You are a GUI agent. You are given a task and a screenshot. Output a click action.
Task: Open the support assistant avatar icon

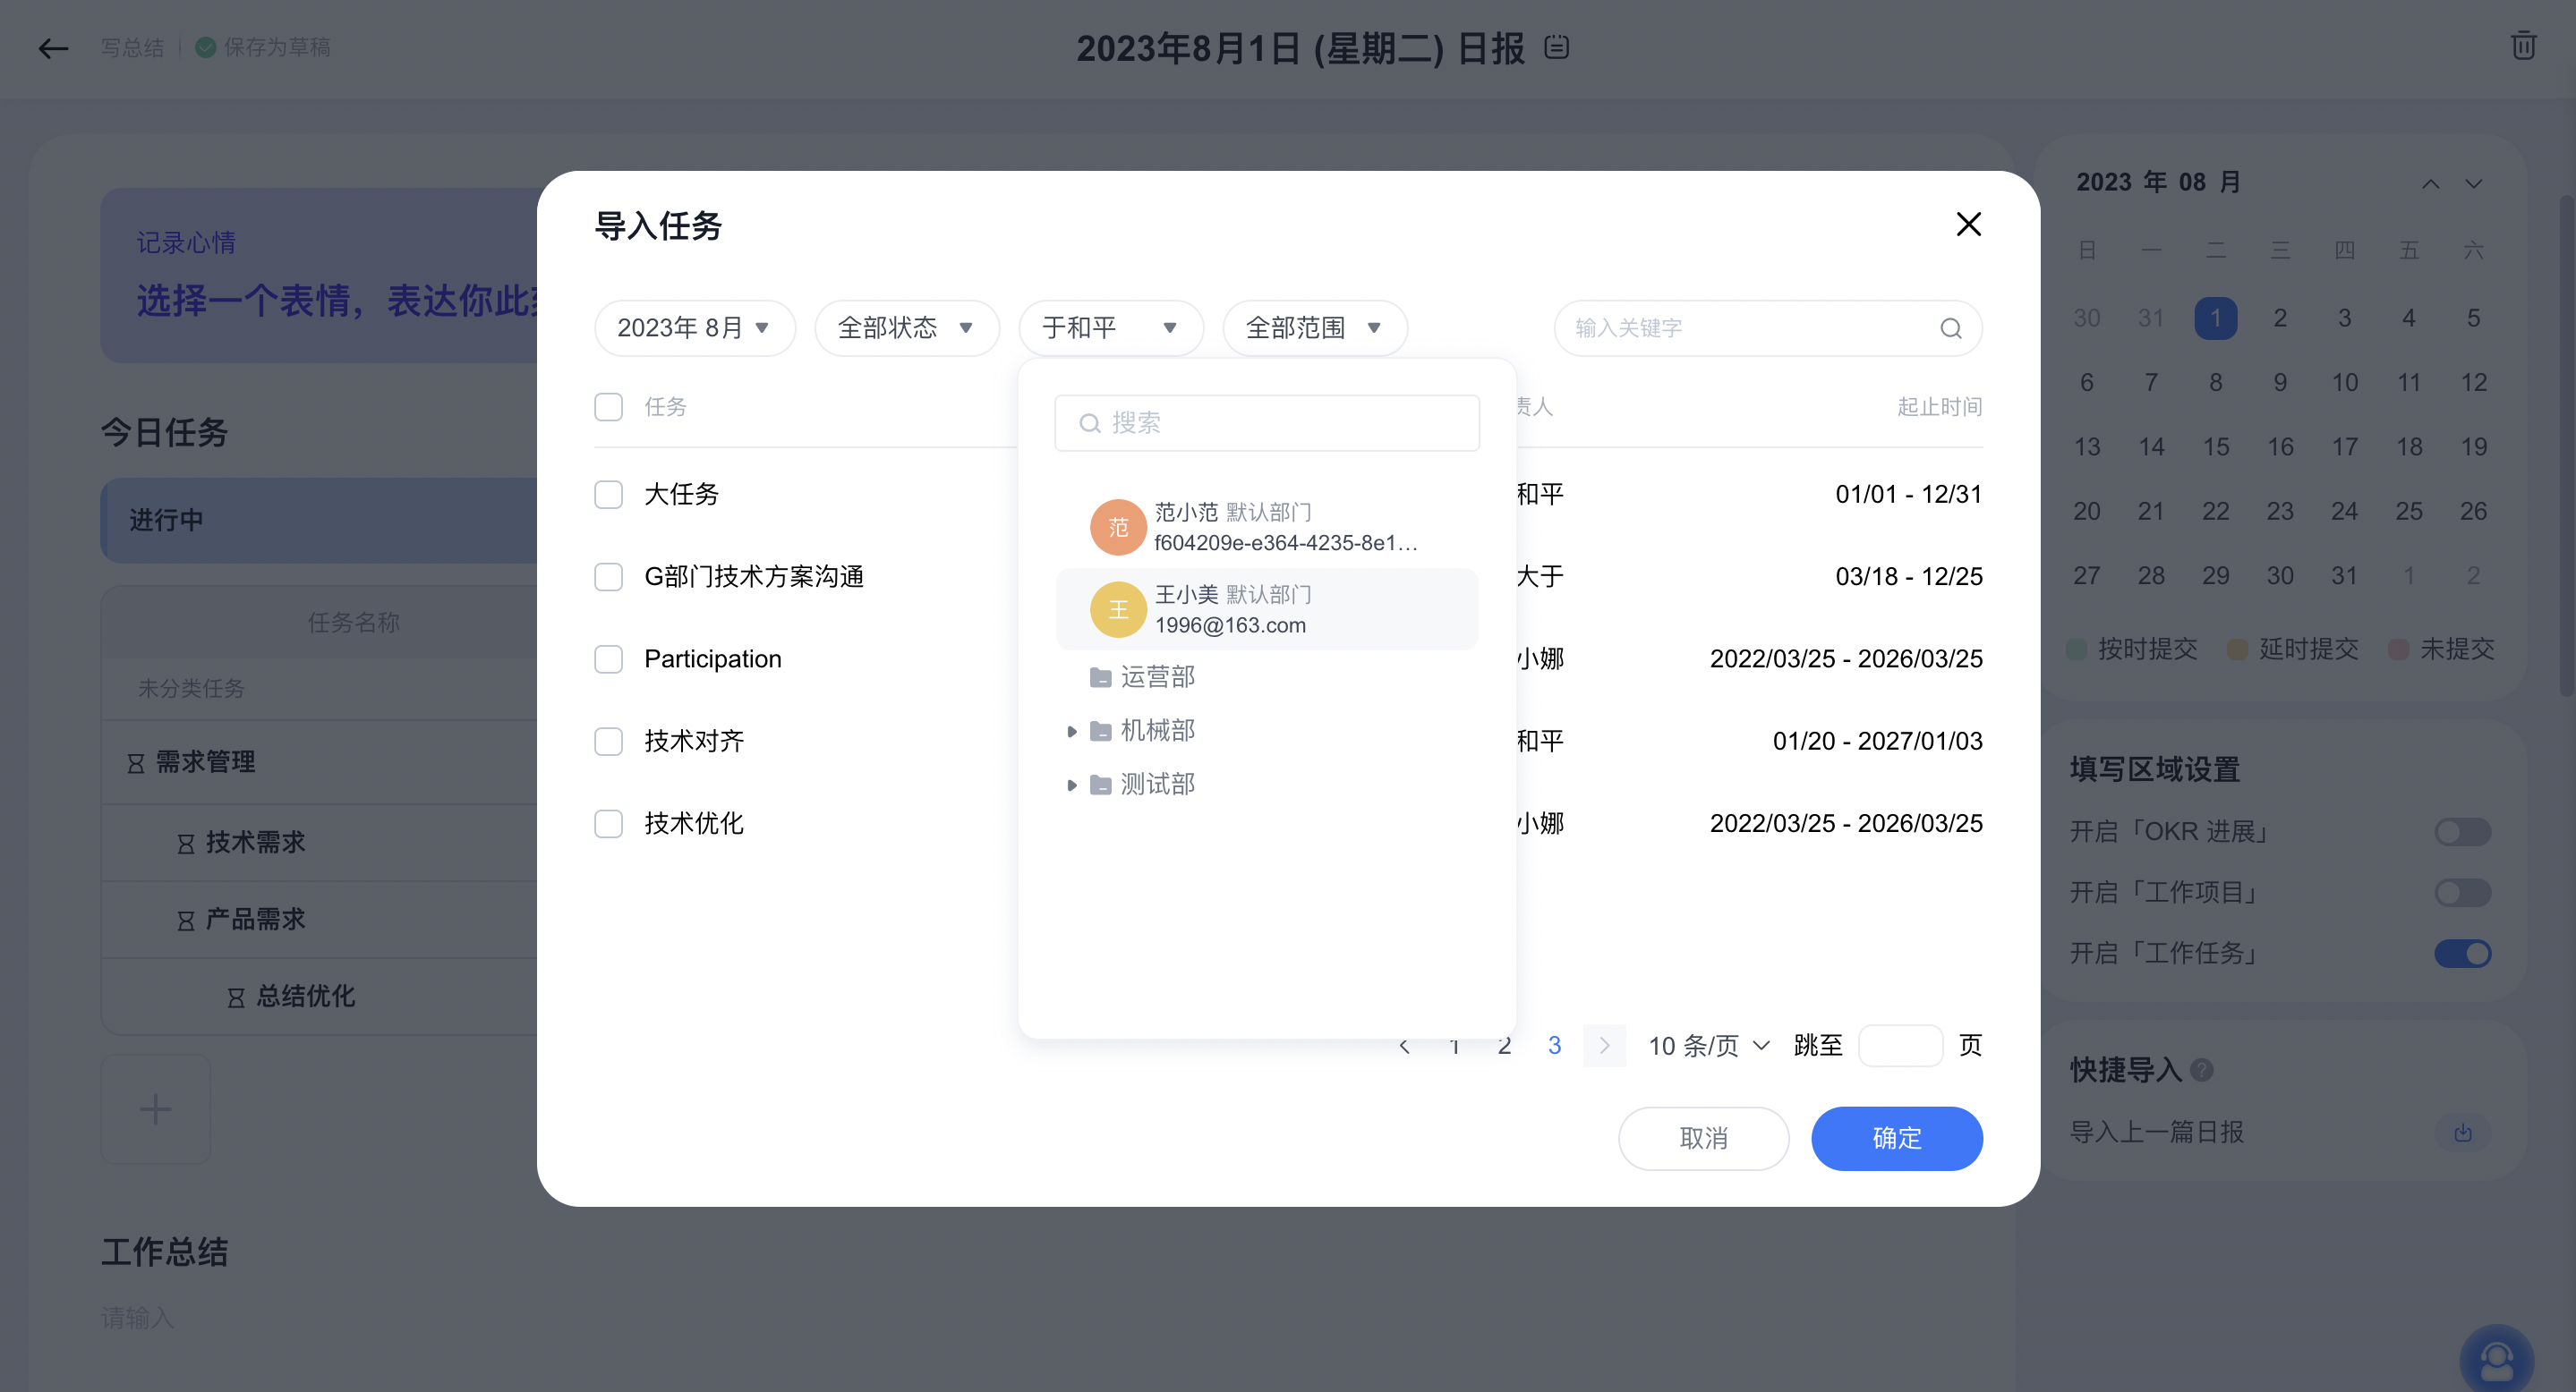(x=2496, y=1360)
